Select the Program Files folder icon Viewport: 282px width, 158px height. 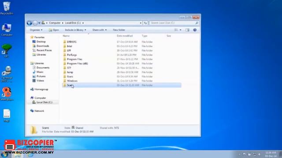(65, 59)
